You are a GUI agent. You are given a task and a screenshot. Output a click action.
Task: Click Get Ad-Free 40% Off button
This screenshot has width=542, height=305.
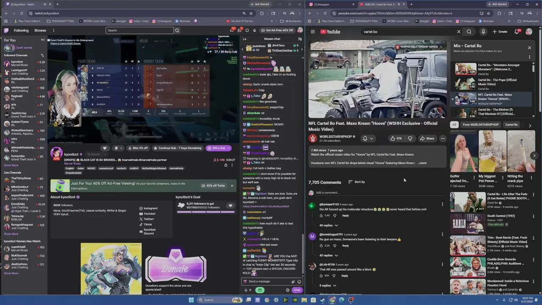[x=277, y=30]
